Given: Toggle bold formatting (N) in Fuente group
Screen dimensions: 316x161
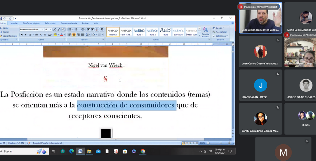Looking at the screenshot, I should click(22, 35).
